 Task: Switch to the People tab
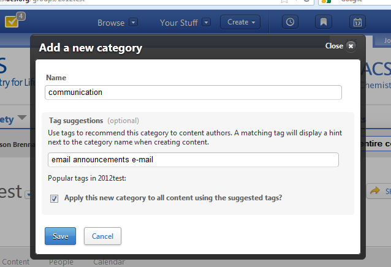point(61,262)
